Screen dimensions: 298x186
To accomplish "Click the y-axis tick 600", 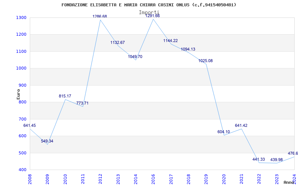I will (x=23, y=136).
